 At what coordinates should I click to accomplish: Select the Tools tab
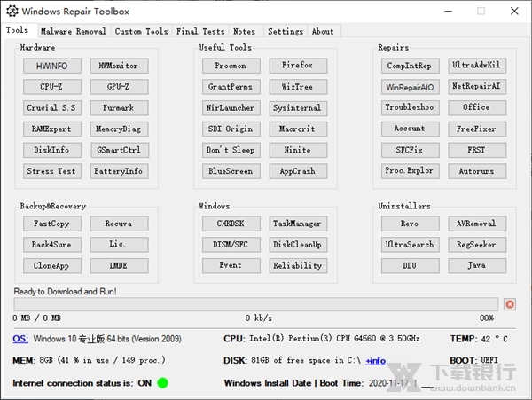18,30
